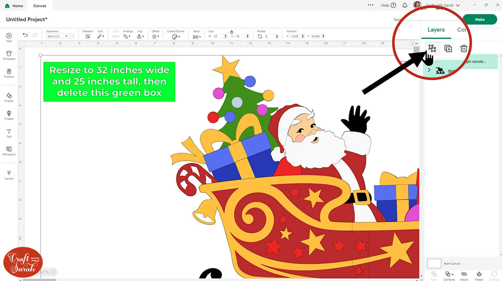The height and width of the screenshot is (281, 502).
Task: Select the Color Sync tab
Action: pos(462,30)
